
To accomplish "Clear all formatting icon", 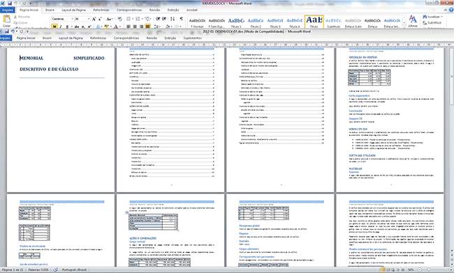I will click(x=119, y=19).
